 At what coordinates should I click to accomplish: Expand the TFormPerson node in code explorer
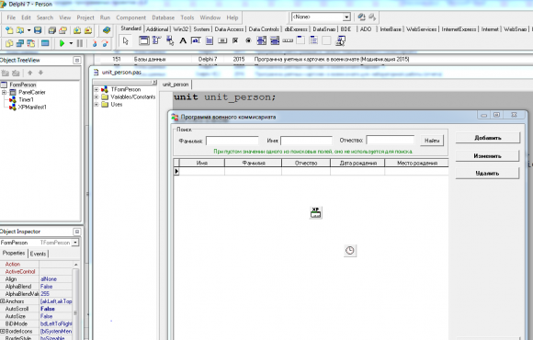[x=96, y=89]
